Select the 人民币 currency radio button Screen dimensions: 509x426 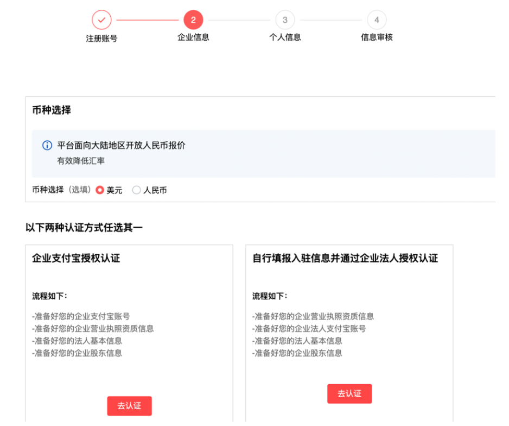click(x=137, y=190)
